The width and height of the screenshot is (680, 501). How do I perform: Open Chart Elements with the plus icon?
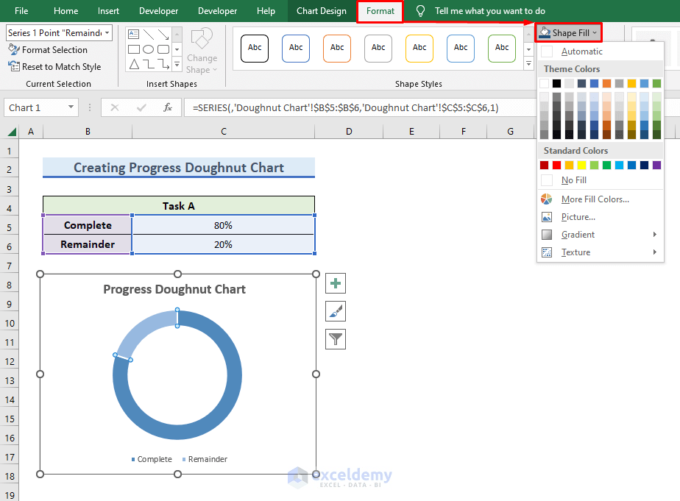[335, 283]
